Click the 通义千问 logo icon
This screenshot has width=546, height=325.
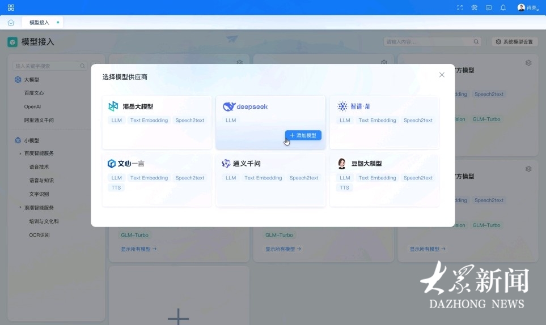coord(226,164)
